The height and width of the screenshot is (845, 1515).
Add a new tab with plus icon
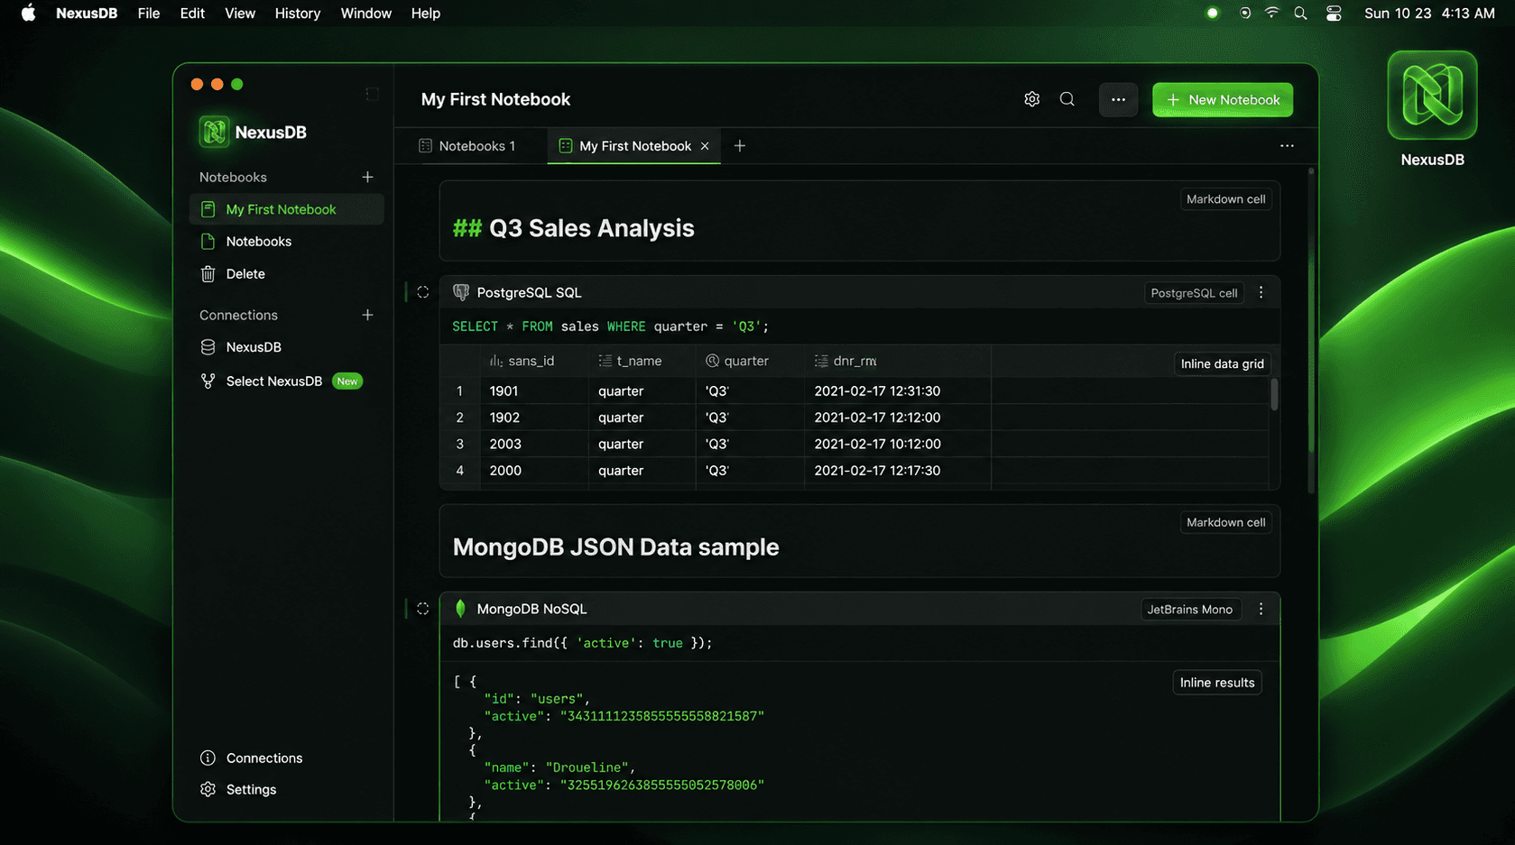point(739,146)
